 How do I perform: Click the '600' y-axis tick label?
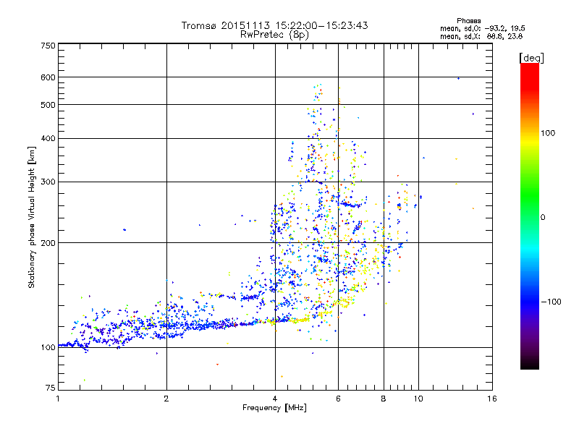coord(48,77)
